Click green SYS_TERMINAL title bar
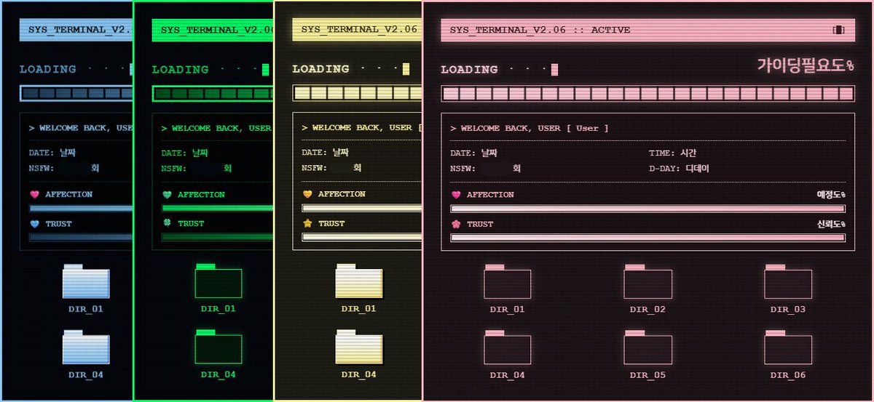This screenshot has width=874, height=402. (213, 30)
